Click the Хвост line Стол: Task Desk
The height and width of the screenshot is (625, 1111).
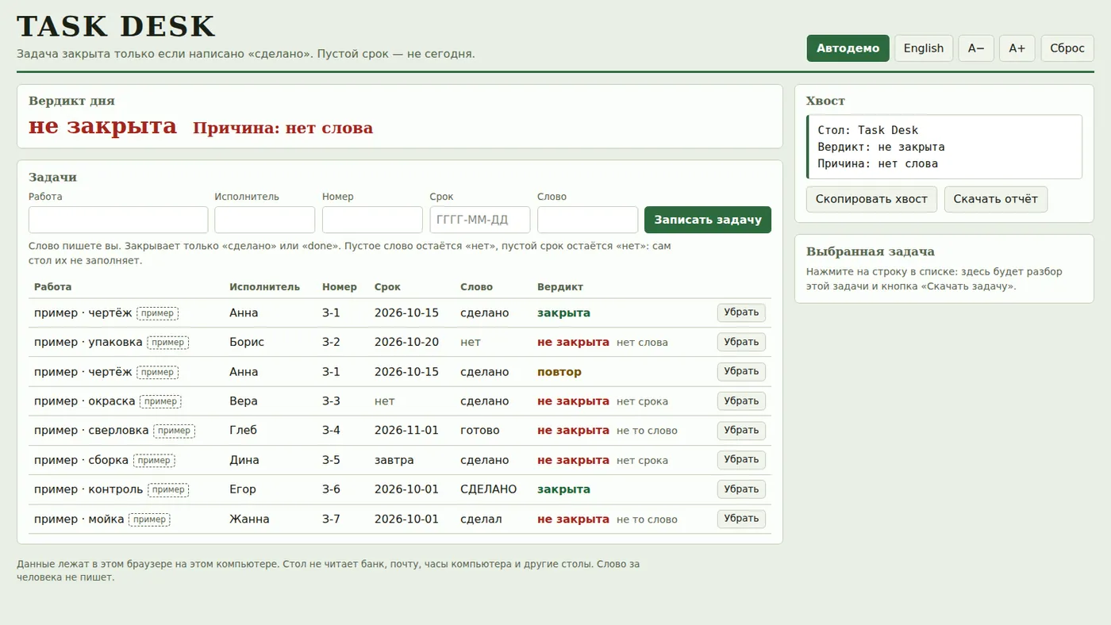pyautogui.click(x=868, y=130)
